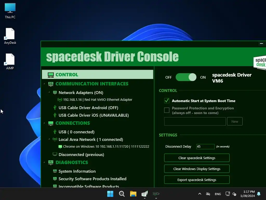Image resolution: width=266 pixels, height=200 pixels.
Task: Click the muted volume tray icon
Action: [235, 194]
